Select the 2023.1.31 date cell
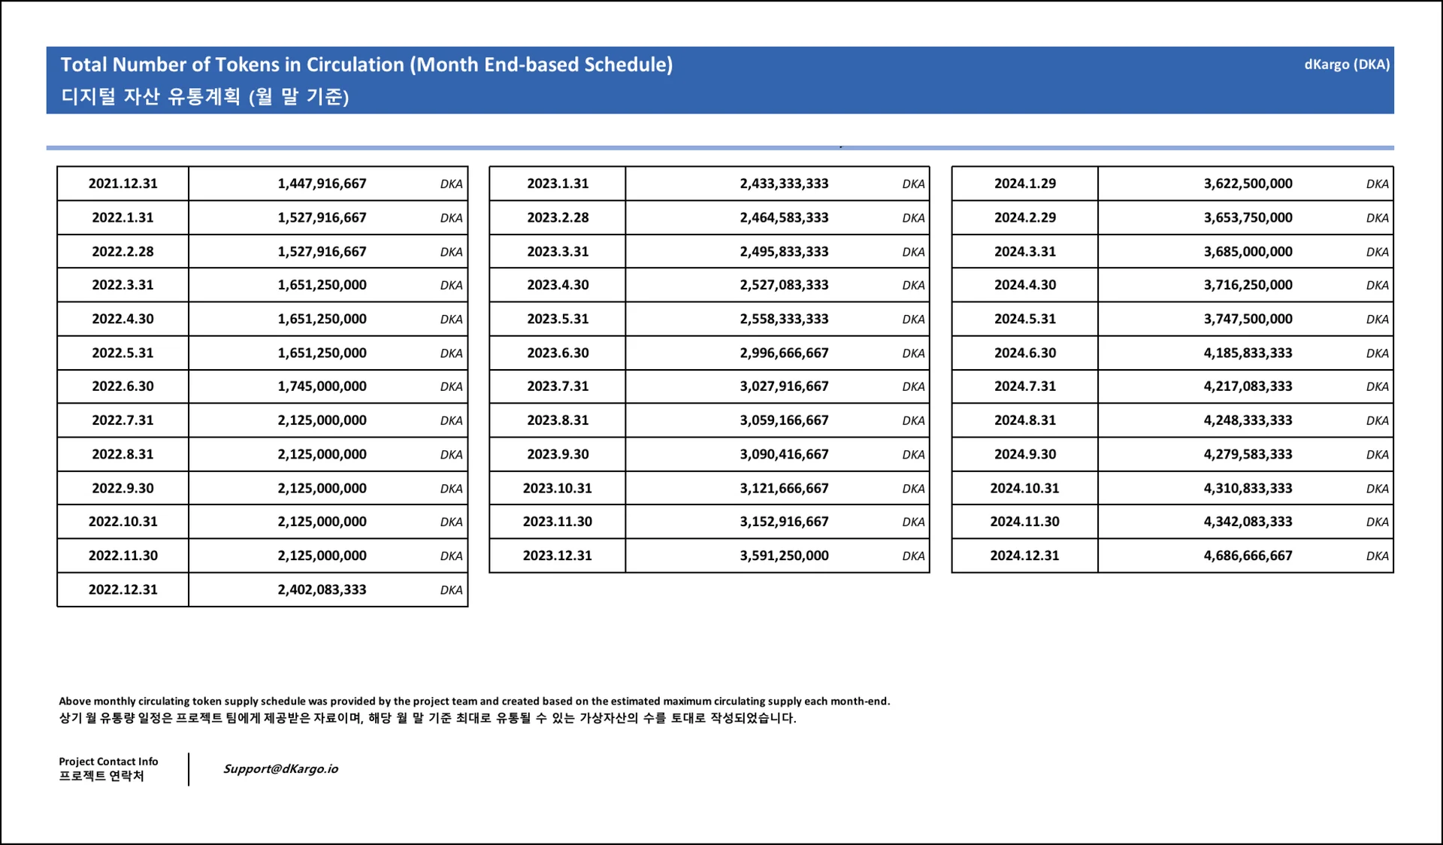The height and width of the screenshot is (845, 1443). pyautogui.click(x=558, y=183)
